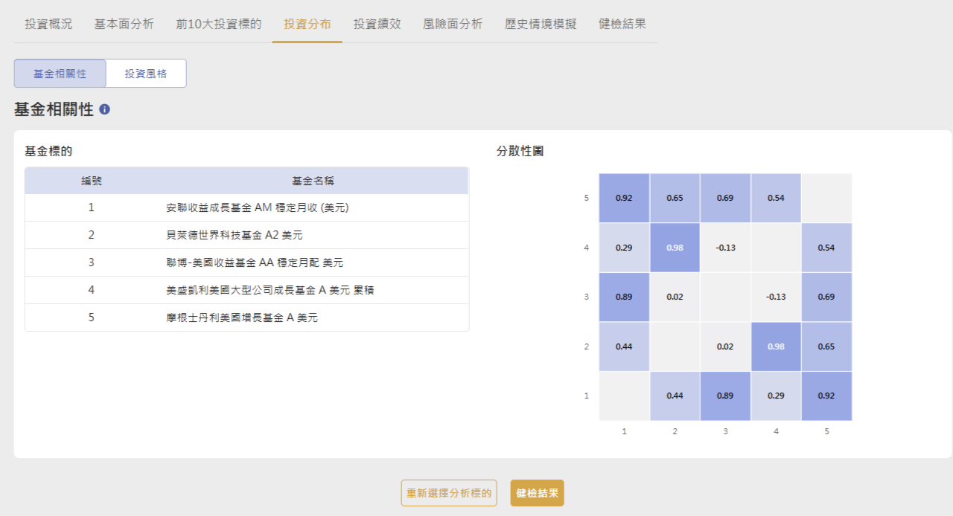Click the 基金名稱 column header

313,181
